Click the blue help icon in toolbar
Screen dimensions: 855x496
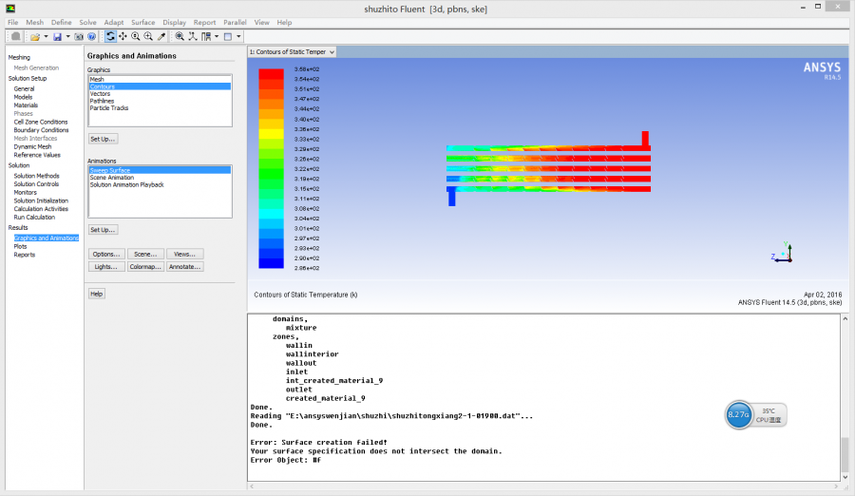[92, 36]
